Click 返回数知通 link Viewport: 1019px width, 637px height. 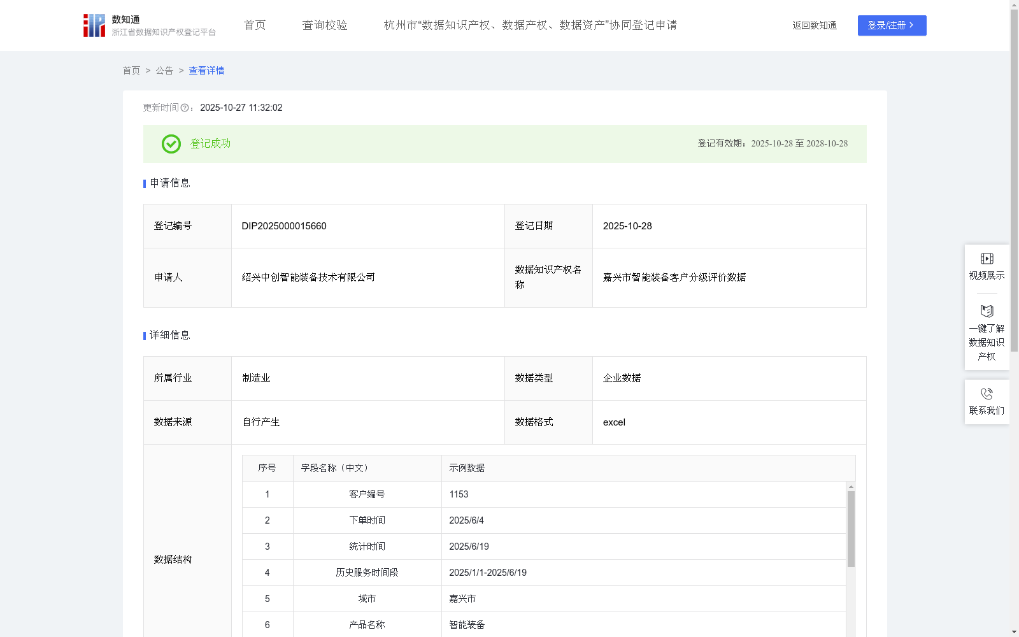815,25
